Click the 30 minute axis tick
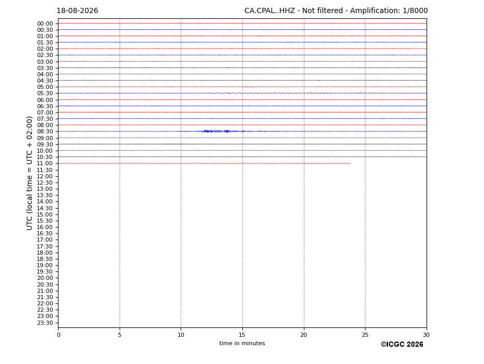Viewport: 484px width, 364px height. click(426, 335)
